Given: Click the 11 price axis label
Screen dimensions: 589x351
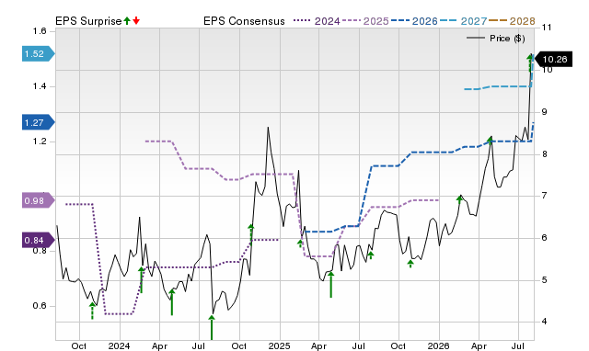Looking at the screenshot, I should pyautogui.click(x=547, y=28).
